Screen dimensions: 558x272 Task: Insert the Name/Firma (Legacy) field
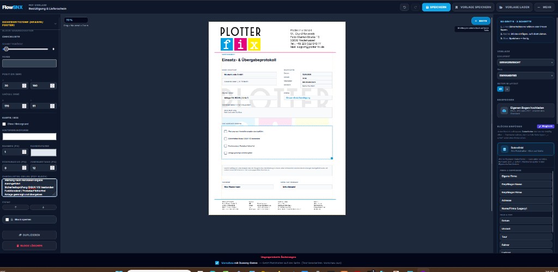pyautogui.click(x=526, y=208)
